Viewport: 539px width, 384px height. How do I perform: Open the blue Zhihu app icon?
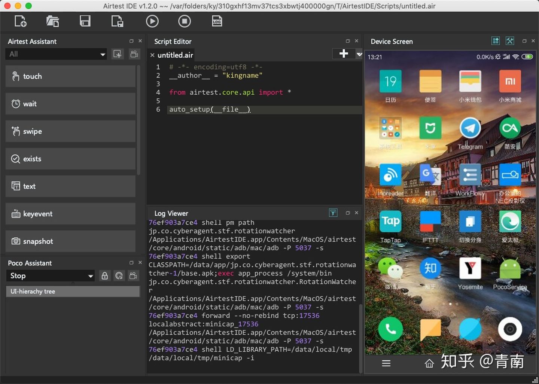click(430, 268)
